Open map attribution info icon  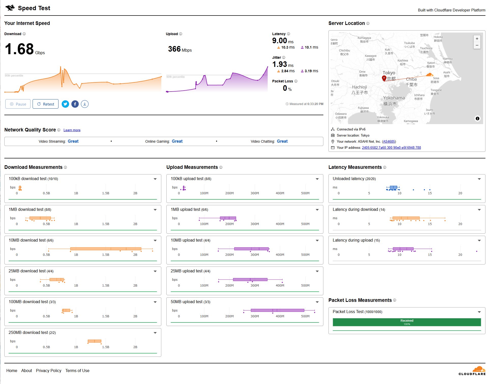[x=477, y=119]
